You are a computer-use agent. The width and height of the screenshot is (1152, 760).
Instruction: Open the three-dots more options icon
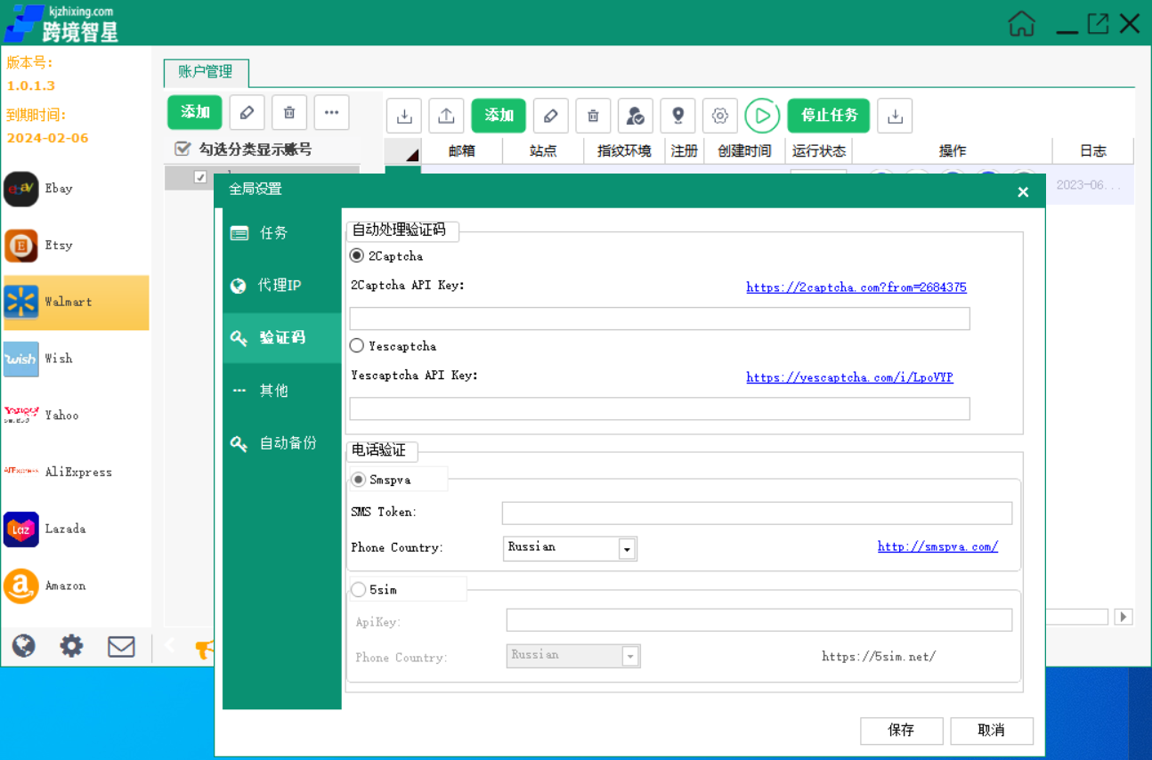click(331, 113)
